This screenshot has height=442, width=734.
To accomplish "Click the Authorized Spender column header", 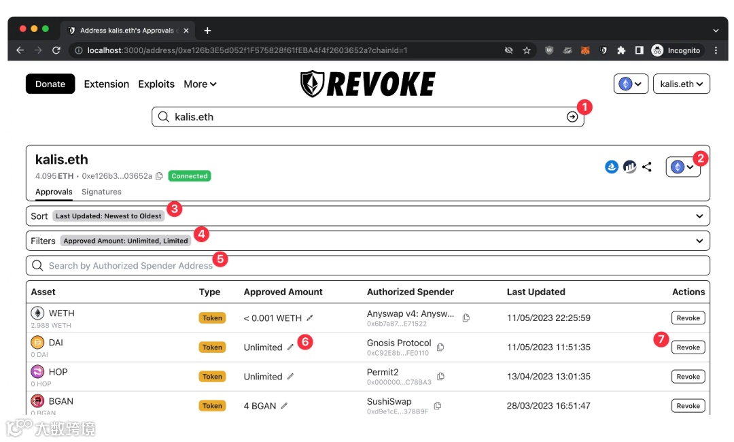I will (410, 292).
